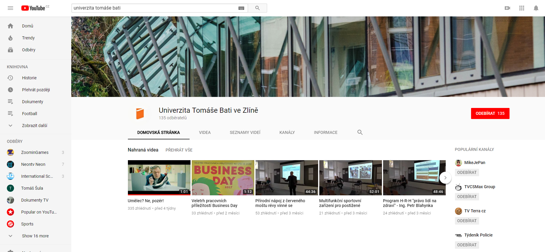Open Program H-R-H video title

[410, 203]
